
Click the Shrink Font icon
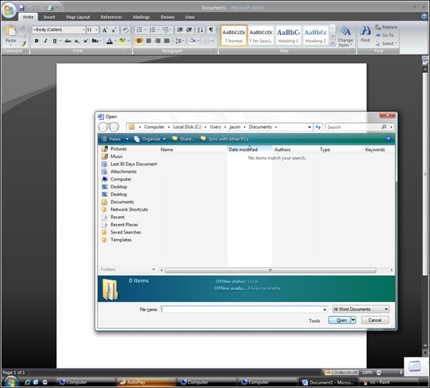pos(114,30)
